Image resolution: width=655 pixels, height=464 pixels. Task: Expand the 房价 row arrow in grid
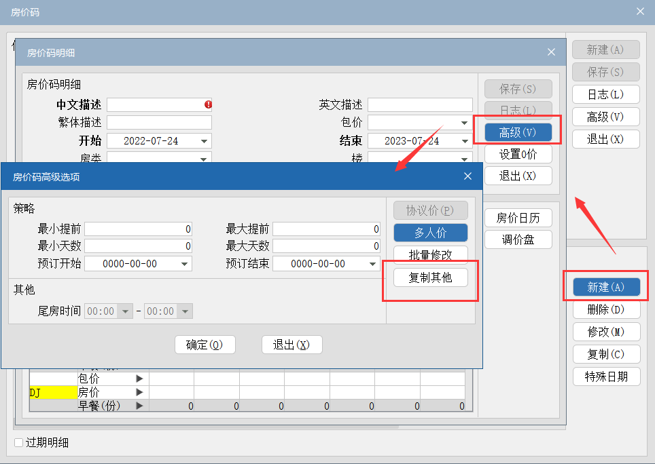(x=139, y=392)
